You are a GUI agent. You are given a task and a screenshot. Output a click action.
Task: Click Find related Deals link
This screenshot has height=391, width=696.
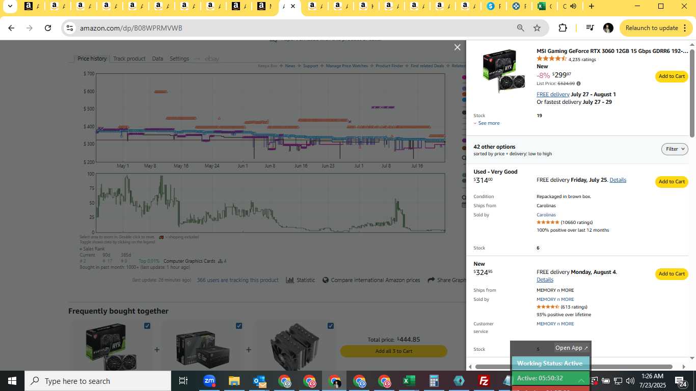coord(427,66)
